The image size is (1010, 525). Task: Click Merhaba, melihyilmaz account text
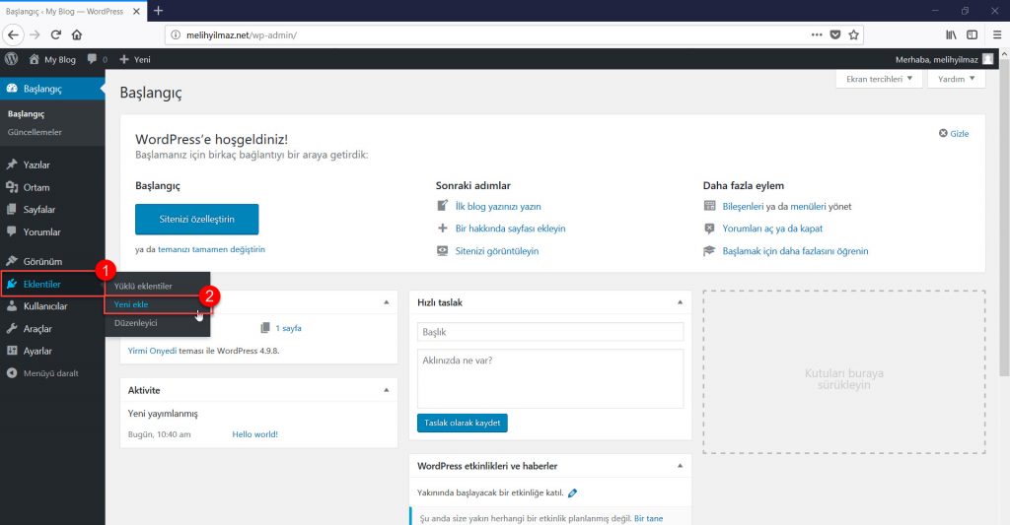(937, 59)
